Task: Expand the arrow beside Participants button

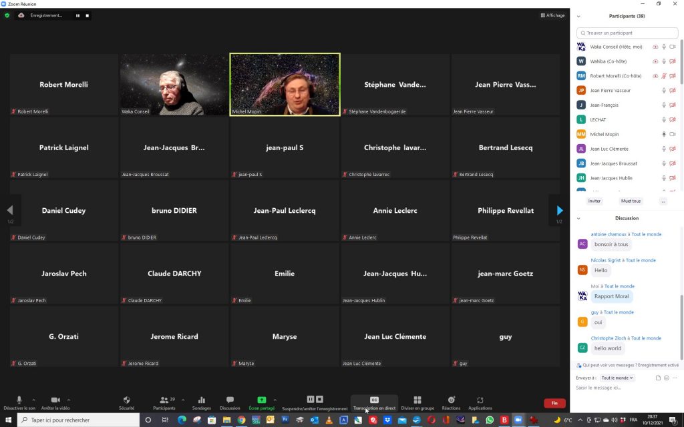Action: click(183, 400)
